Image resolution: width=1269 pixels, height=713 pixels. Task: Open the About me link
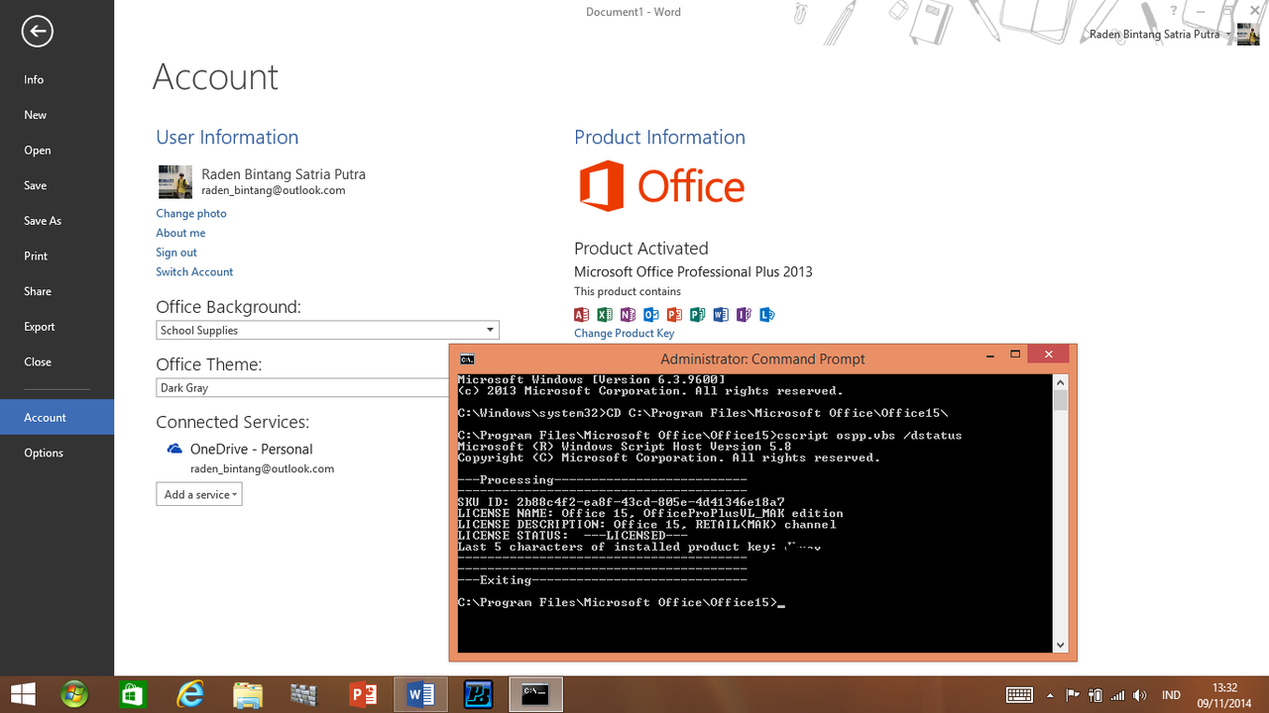[x=180, y=233]
